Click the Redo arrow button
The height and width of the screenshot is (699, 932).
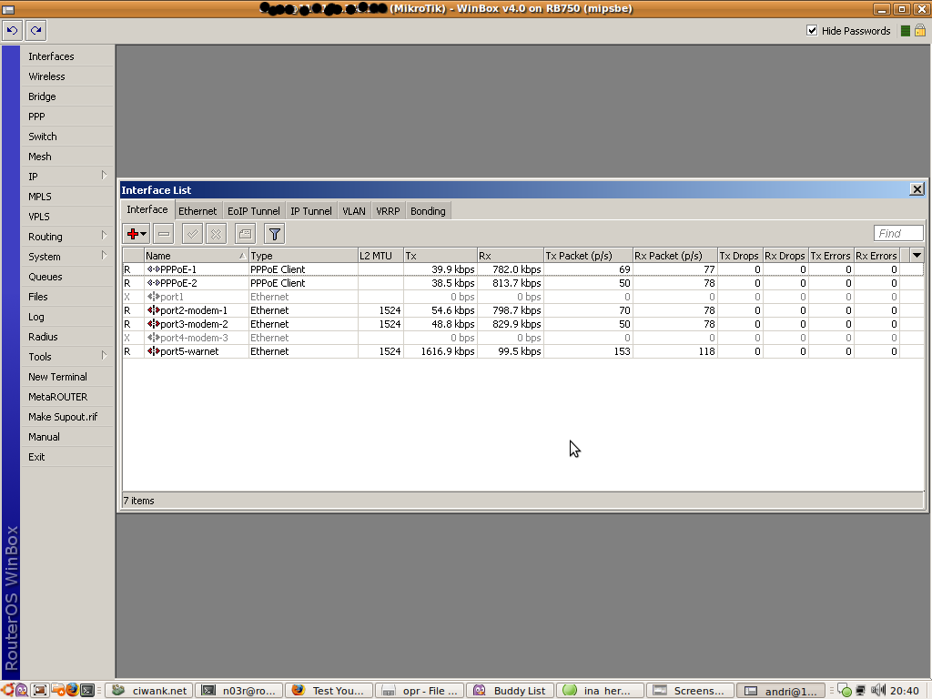click(35, 31)
